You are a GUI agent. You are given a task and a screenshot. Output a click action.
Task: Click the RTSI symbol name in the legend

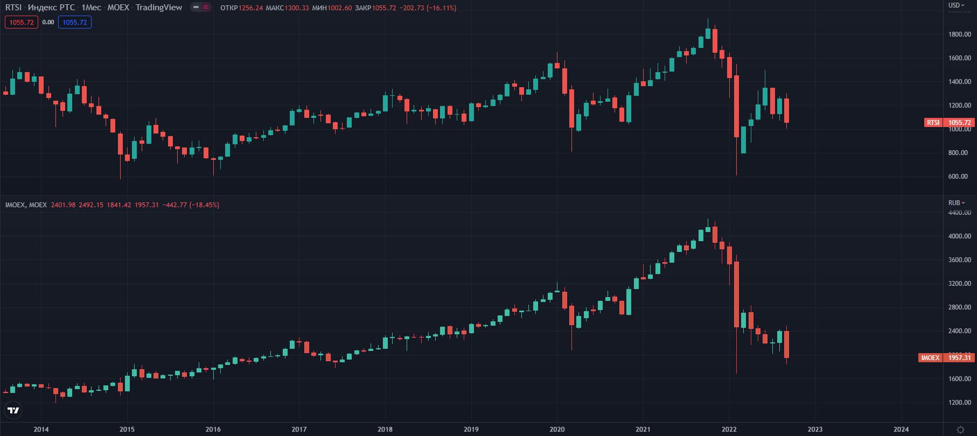pyautogui.click(x=13, y=8)
